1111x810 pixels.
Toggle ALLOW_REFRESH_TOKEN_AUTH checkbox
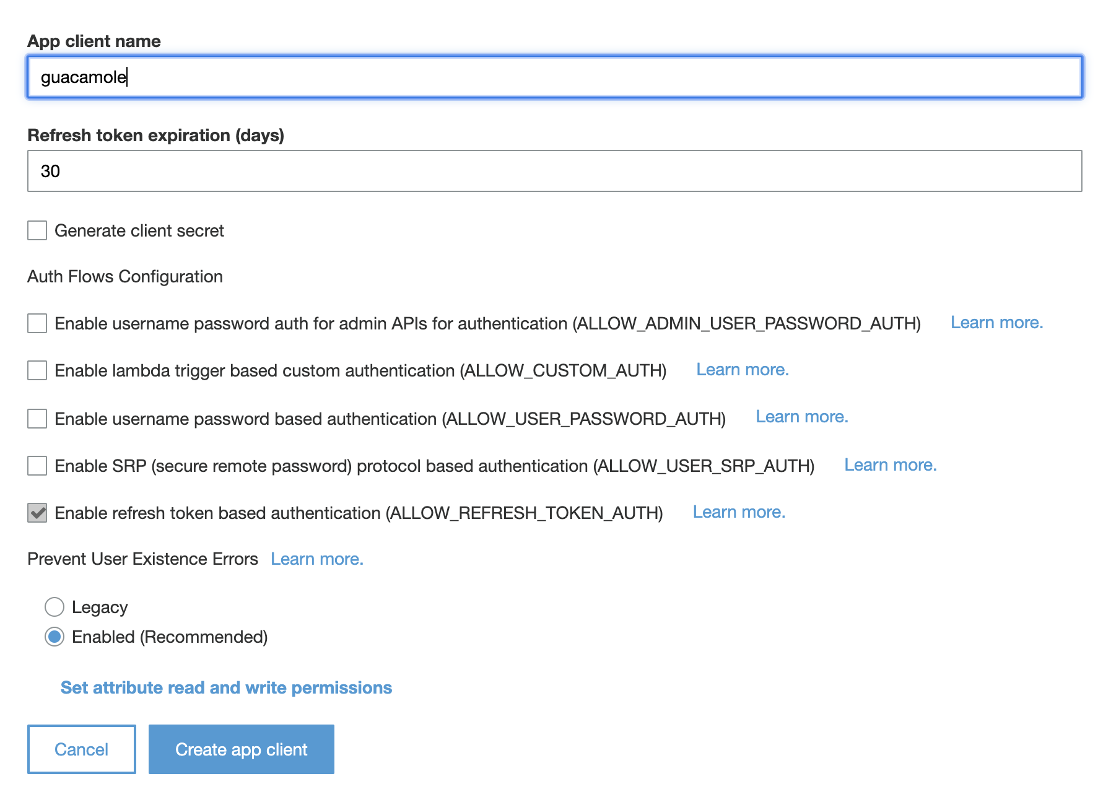click(37, 513)
